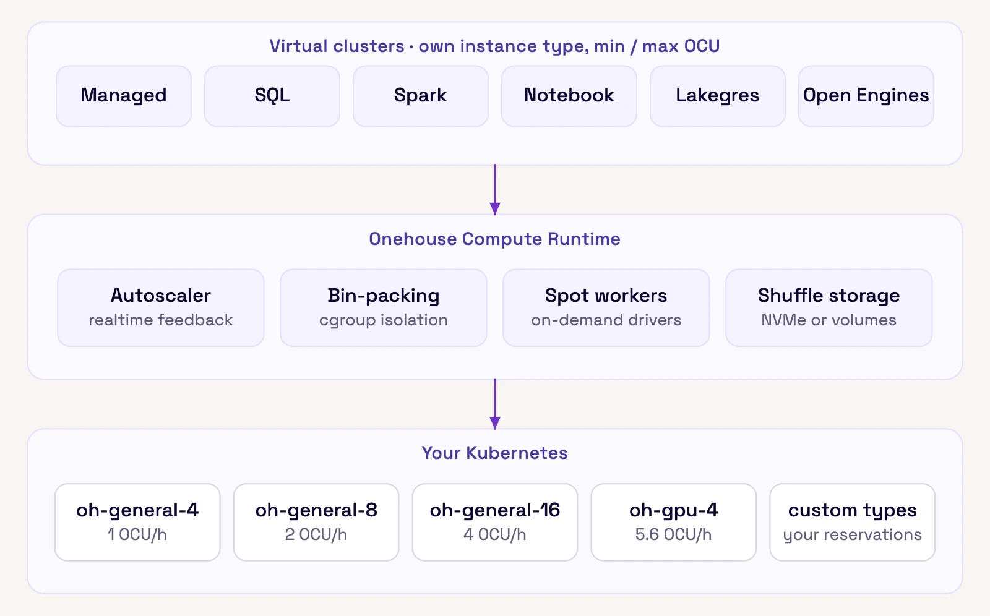Click the Spot workers card
Image resolution: width=990 pixels, height=616 pixels.
click(x=606, y=307)
